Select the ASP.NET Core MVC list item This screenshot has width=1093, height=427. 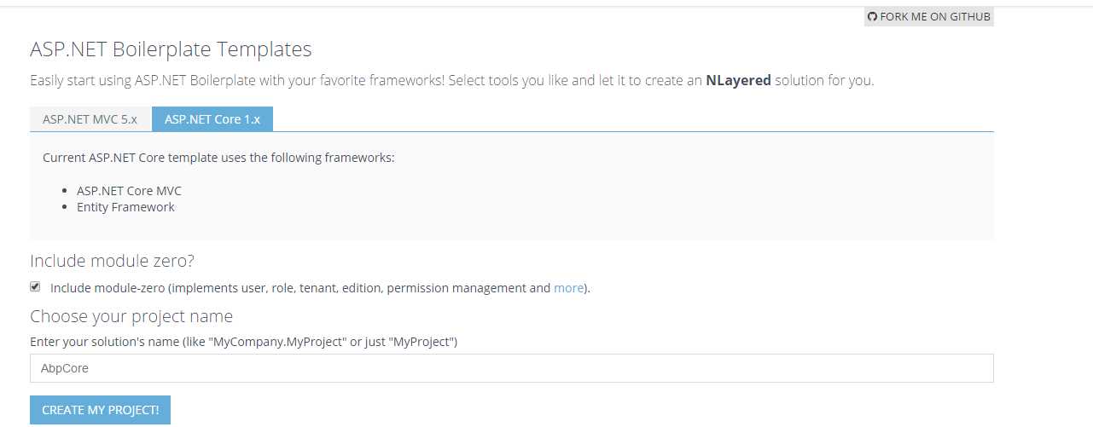(129, 191)
